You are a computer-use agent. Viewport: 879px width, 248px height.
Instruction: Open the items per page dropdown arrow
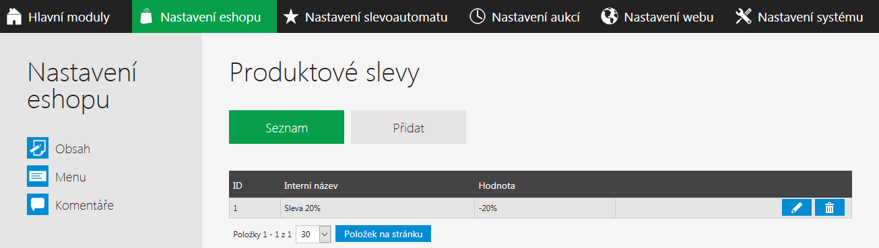pyautogui.click(x=325, y=234)
